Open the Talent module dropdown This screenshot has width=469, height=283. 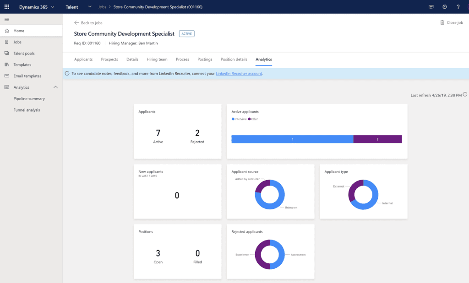point(90,7)
